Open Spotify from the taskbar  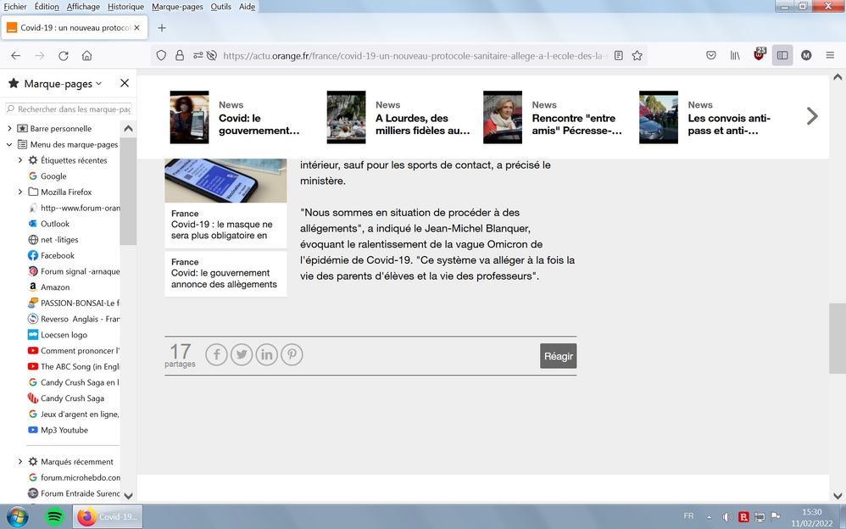click(53, 516)
